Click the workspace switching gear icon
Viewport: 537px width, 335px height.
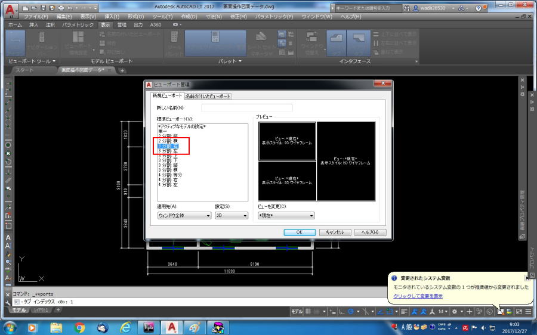click(x=455, y=311)
